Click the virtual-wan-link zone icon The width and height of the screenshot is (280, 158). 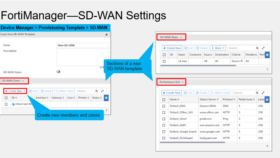pos(13,104)
